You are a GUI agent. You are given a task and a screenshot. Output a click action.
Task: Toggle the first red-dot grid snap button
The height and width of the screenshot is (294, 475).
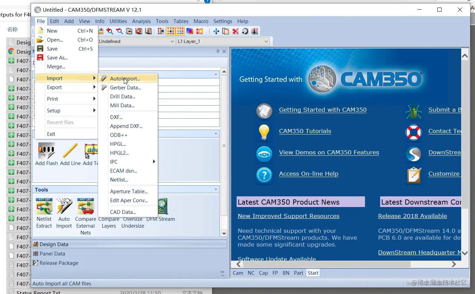coord(170,31)
